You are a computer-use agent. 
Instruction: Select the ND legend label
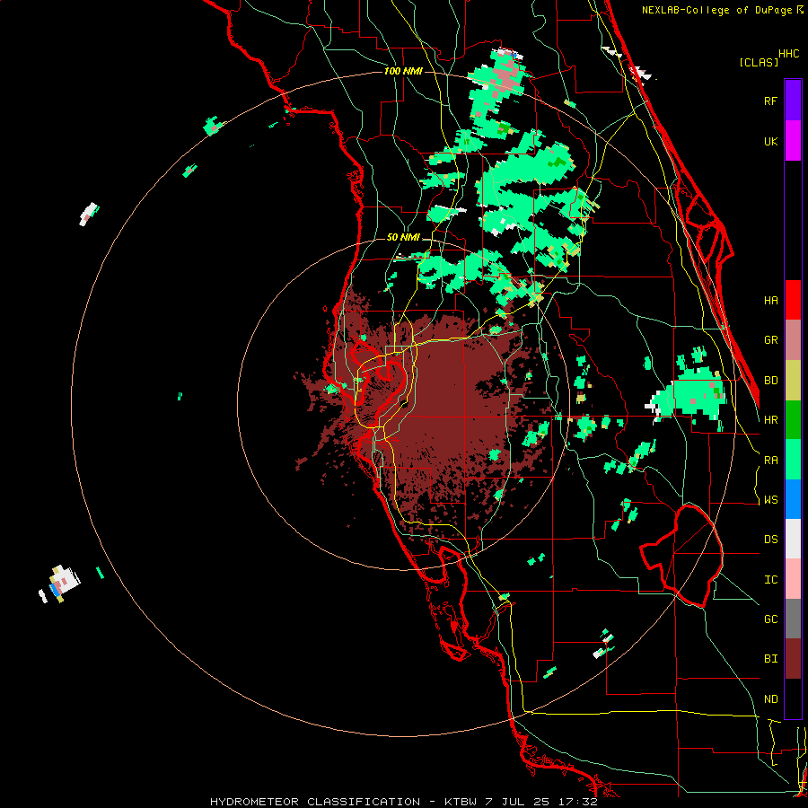(770, 699)
